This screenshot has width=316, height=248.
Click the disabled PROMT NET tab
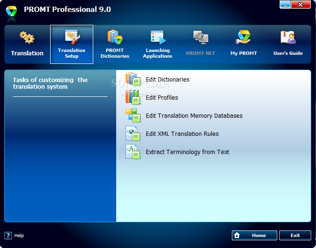click(x=200, y=44)
